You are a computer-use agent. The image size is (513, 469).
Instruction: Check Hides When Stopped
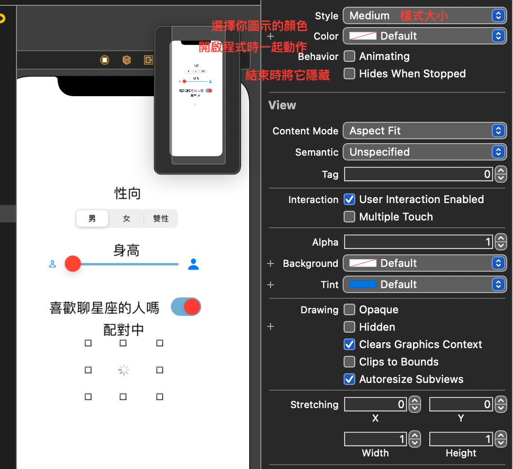point(349,73)
